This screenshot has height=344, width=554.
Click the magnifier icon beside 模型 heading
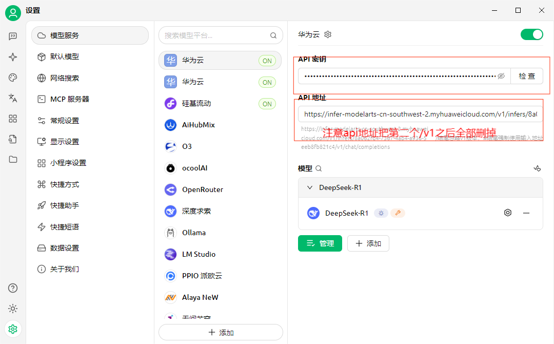pos(319,168)
